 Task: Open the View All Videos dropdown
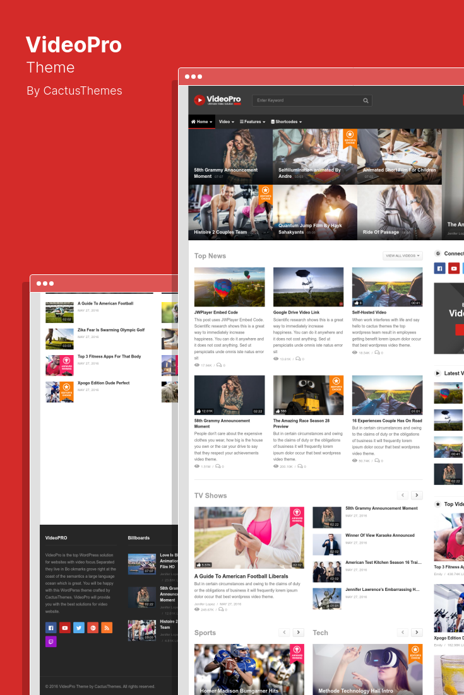click(x=403, y=256)
